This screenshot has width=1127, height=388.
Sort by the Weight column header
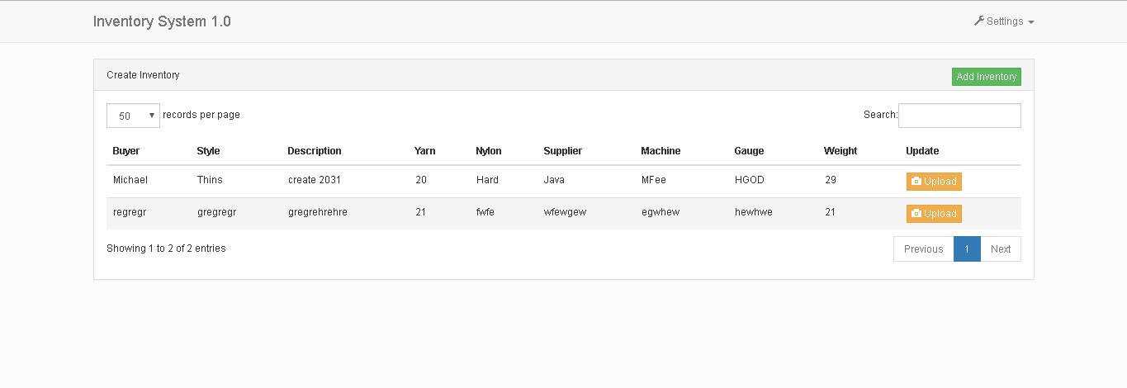click(x=841, y=151)
